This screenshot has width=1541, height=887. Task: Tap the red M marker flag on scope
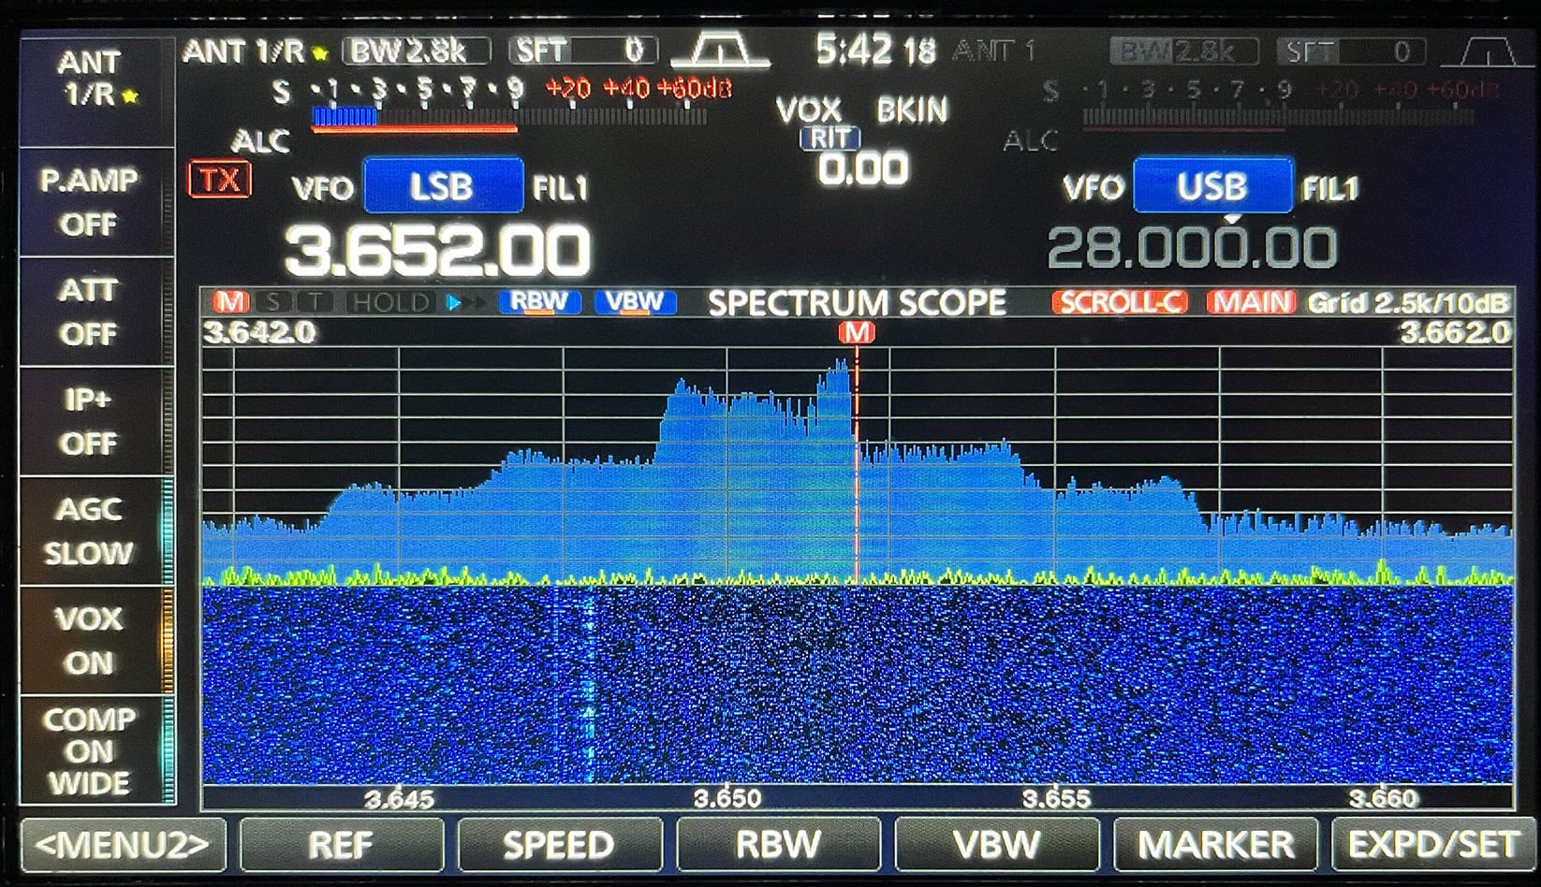coord(856,332)
